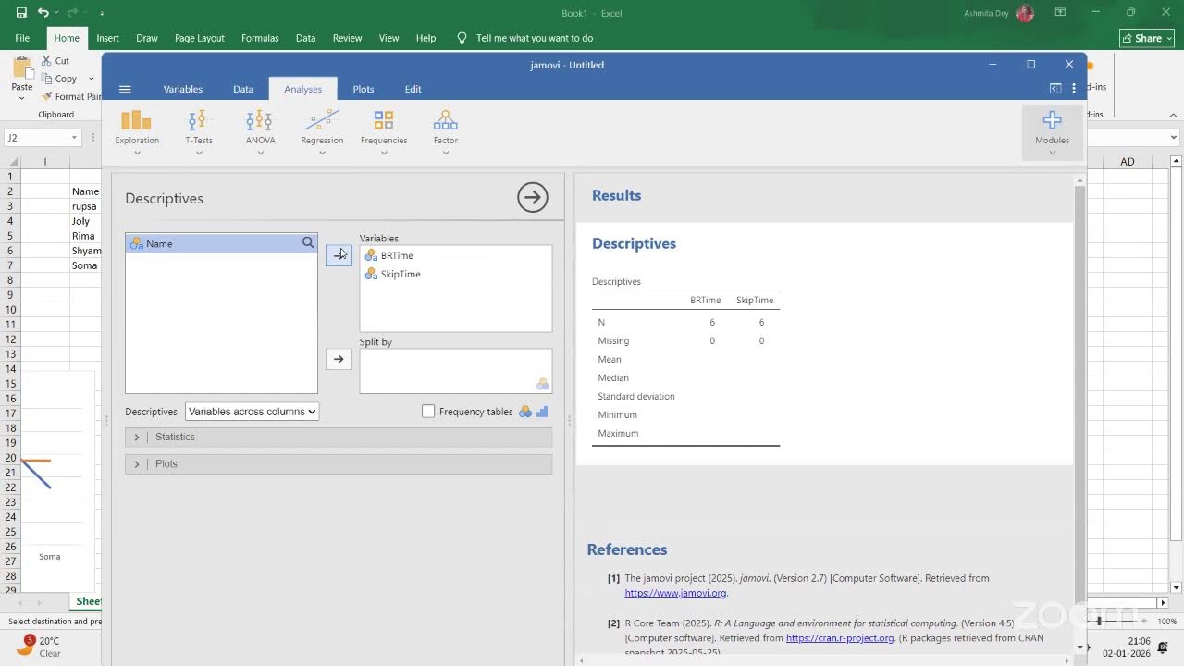Switch to jamovi Data tab
The height and width of the screenshot is (666, 1184).
tap(243, 89)
